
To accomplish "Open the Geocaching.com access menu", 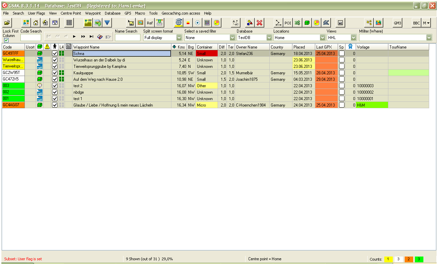I will coord(181,13).
